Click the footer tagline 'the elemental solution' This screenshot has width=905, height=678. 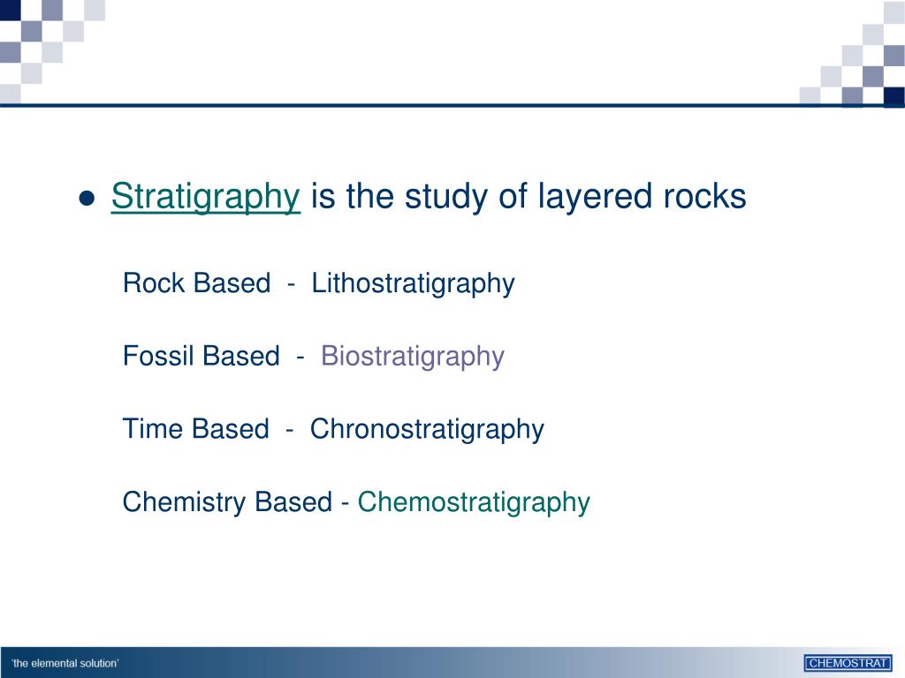[65, 664]
